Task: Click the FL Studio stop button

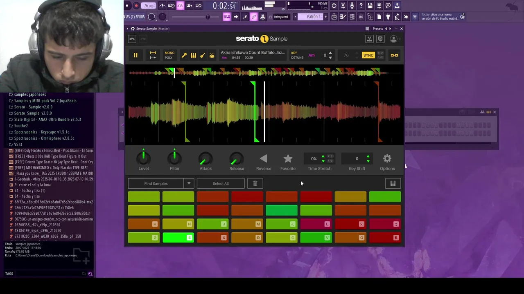Action: (x=127, y=6)
